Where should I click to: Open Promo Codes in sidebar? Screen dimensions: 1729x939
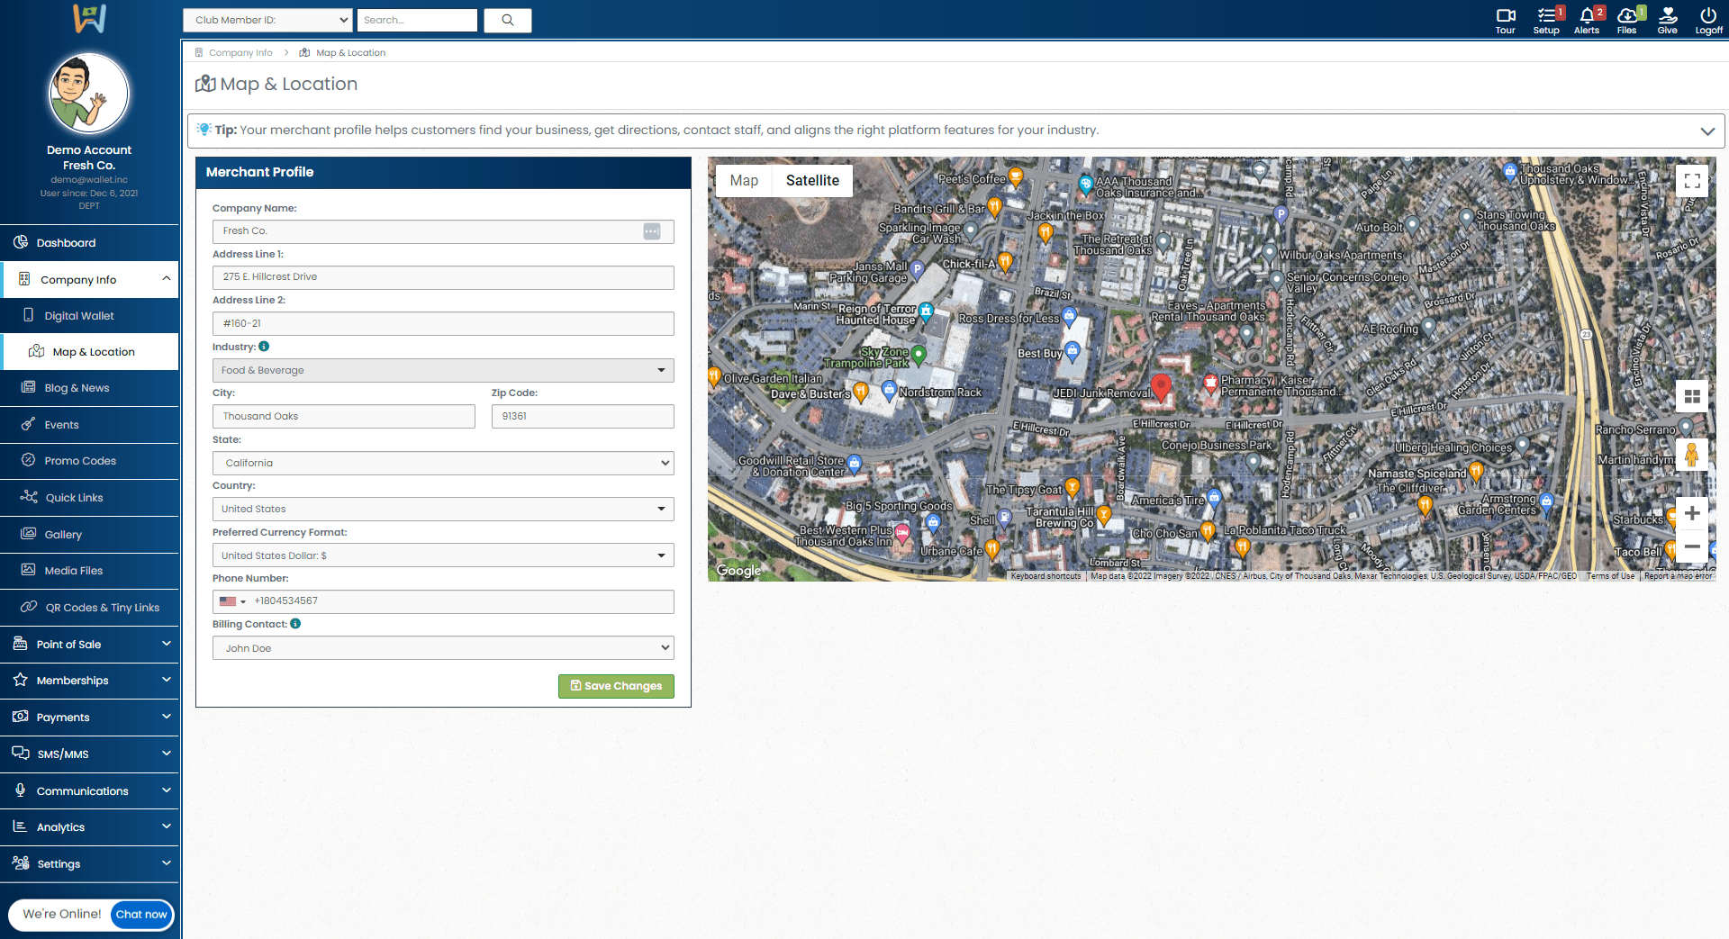click(x=80, y=461)
